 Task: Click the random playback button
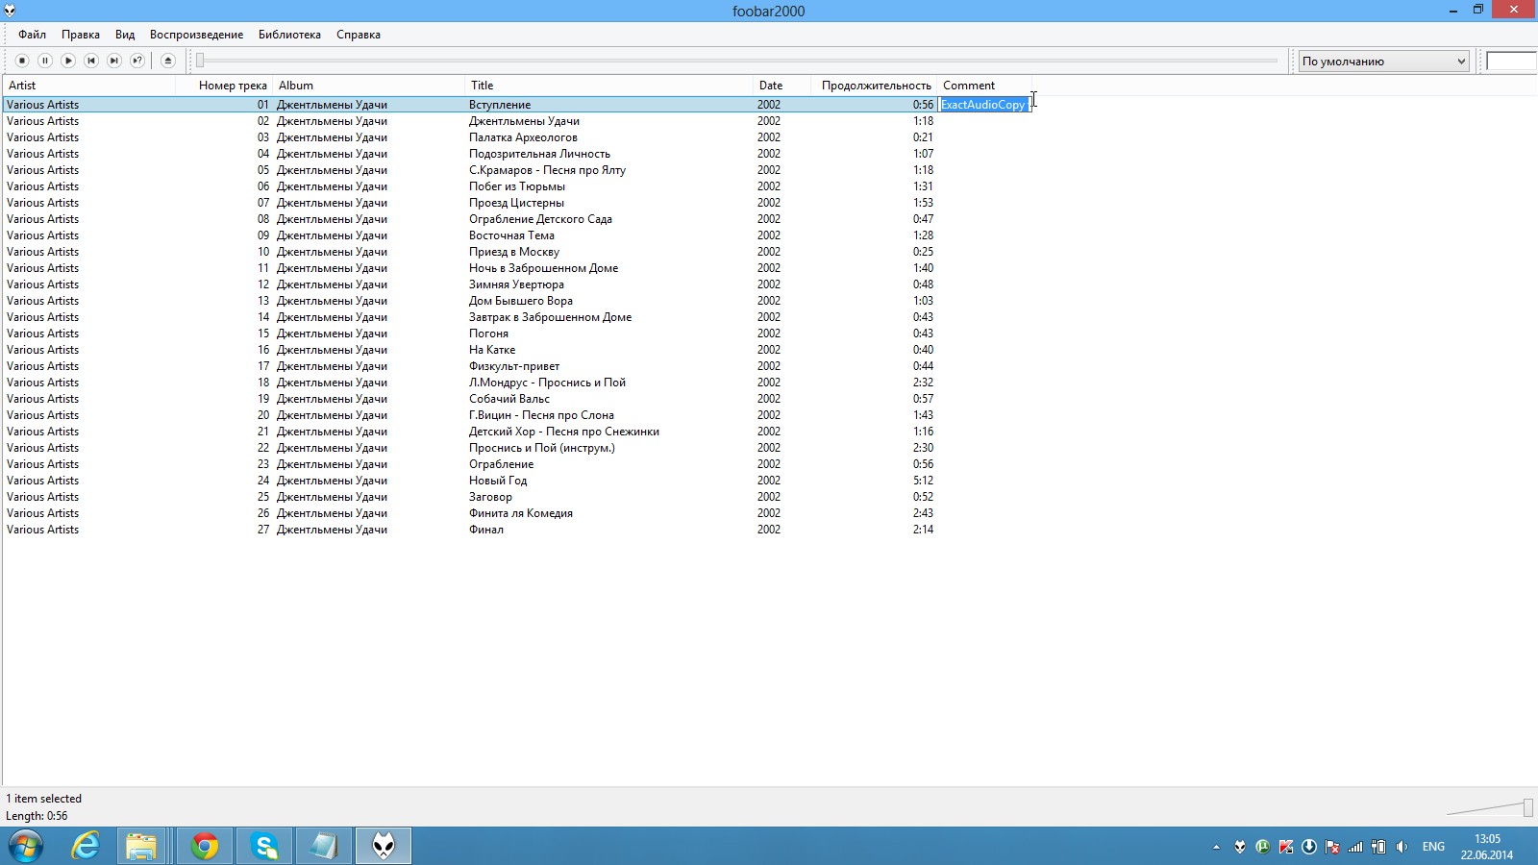(137, 61)
